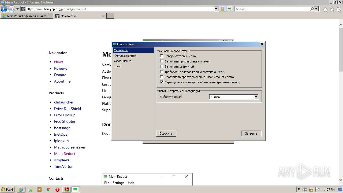Click the refresh page icon
Screen dimensions: 343x193
pyautogui.click(x=230, y=9)
